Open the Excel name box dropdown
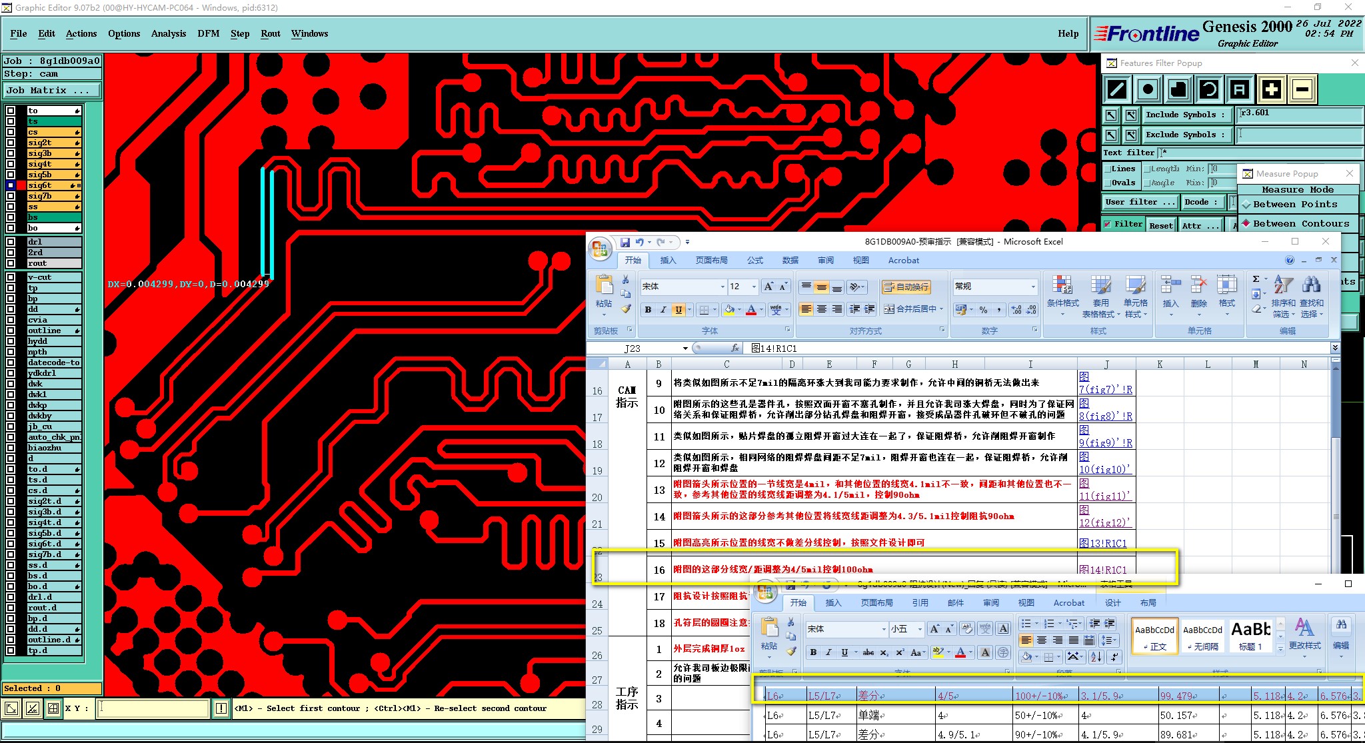The width and height of the screenshot is (1365, 743). tap(685, 349)
